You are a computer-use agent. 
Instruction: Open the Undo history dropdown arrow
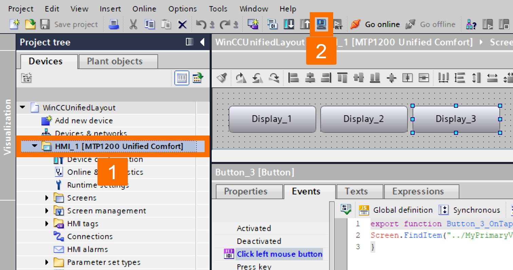(x=212, y=25)
